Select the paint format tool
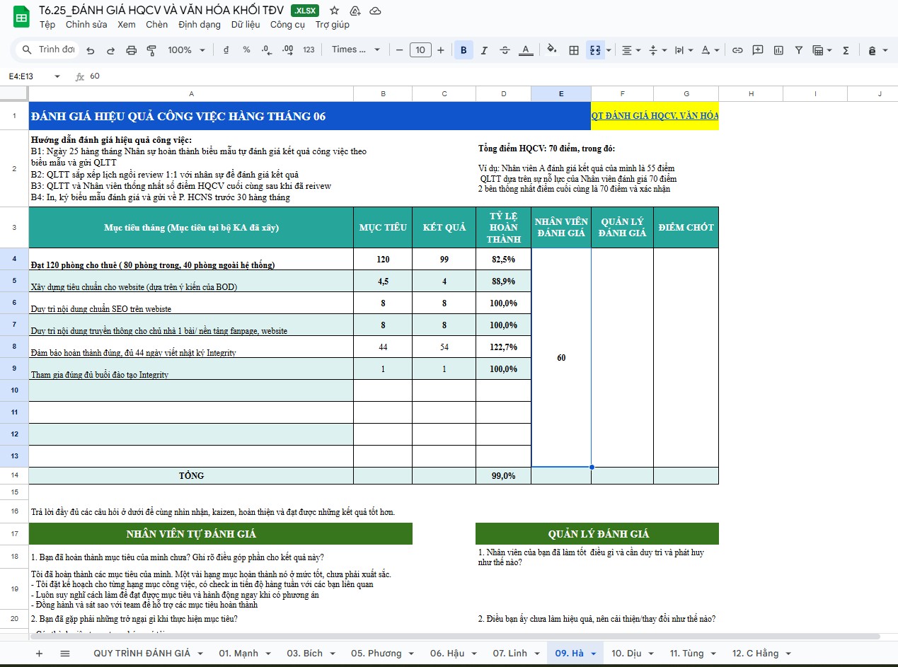This screenshot has height=667, width=898. click(x=151, y=50)
